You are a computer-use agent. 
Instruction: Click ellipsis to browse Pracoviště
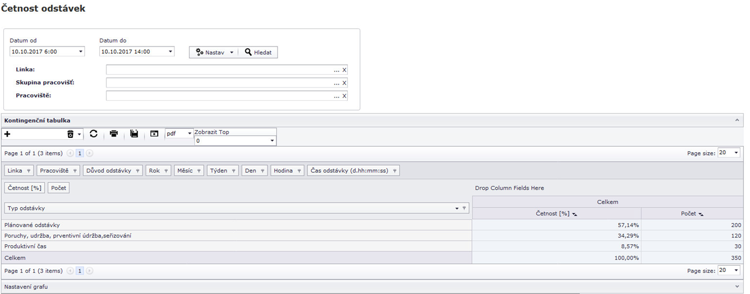pos(336,96)
